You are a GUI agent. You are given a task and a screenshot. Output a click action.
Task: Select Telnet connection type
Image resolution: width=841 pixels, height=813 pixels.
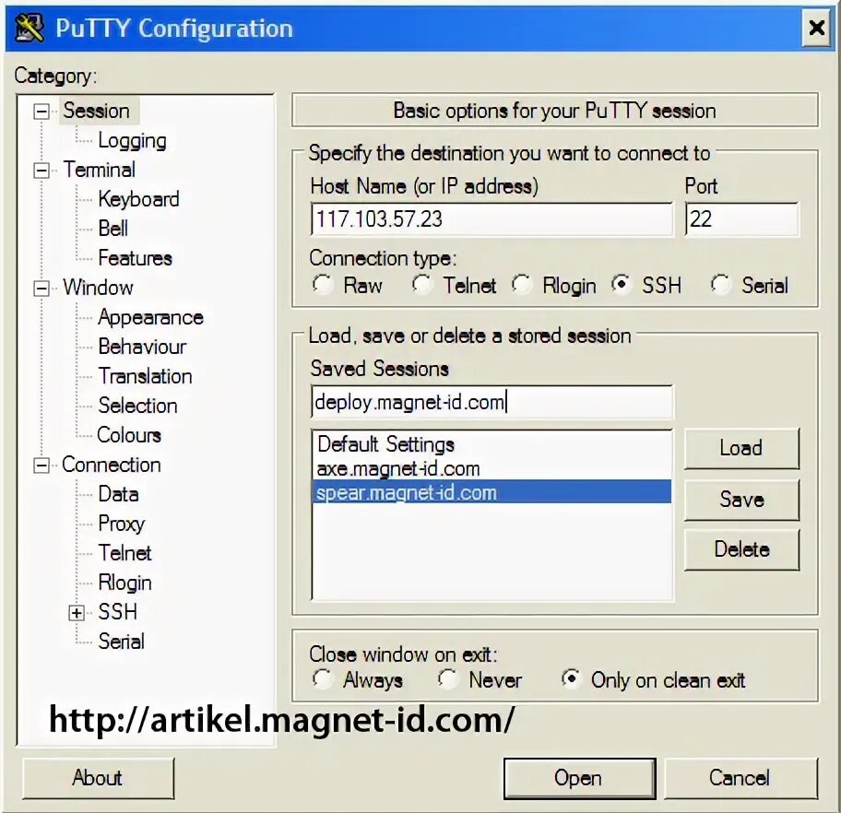click(422, 284)
